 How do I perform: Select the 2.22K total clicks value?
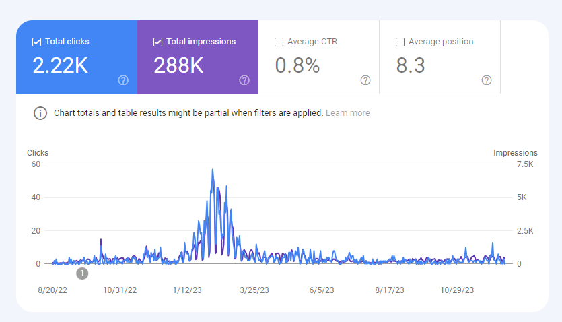(x=60, y=65)
